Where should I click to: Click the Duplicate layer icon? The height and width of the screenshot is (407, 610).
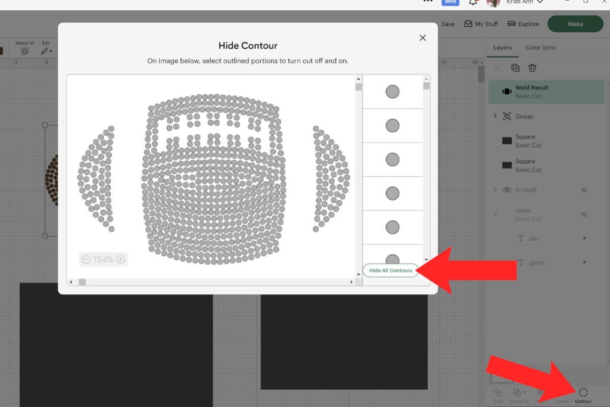tap(516, 69)
